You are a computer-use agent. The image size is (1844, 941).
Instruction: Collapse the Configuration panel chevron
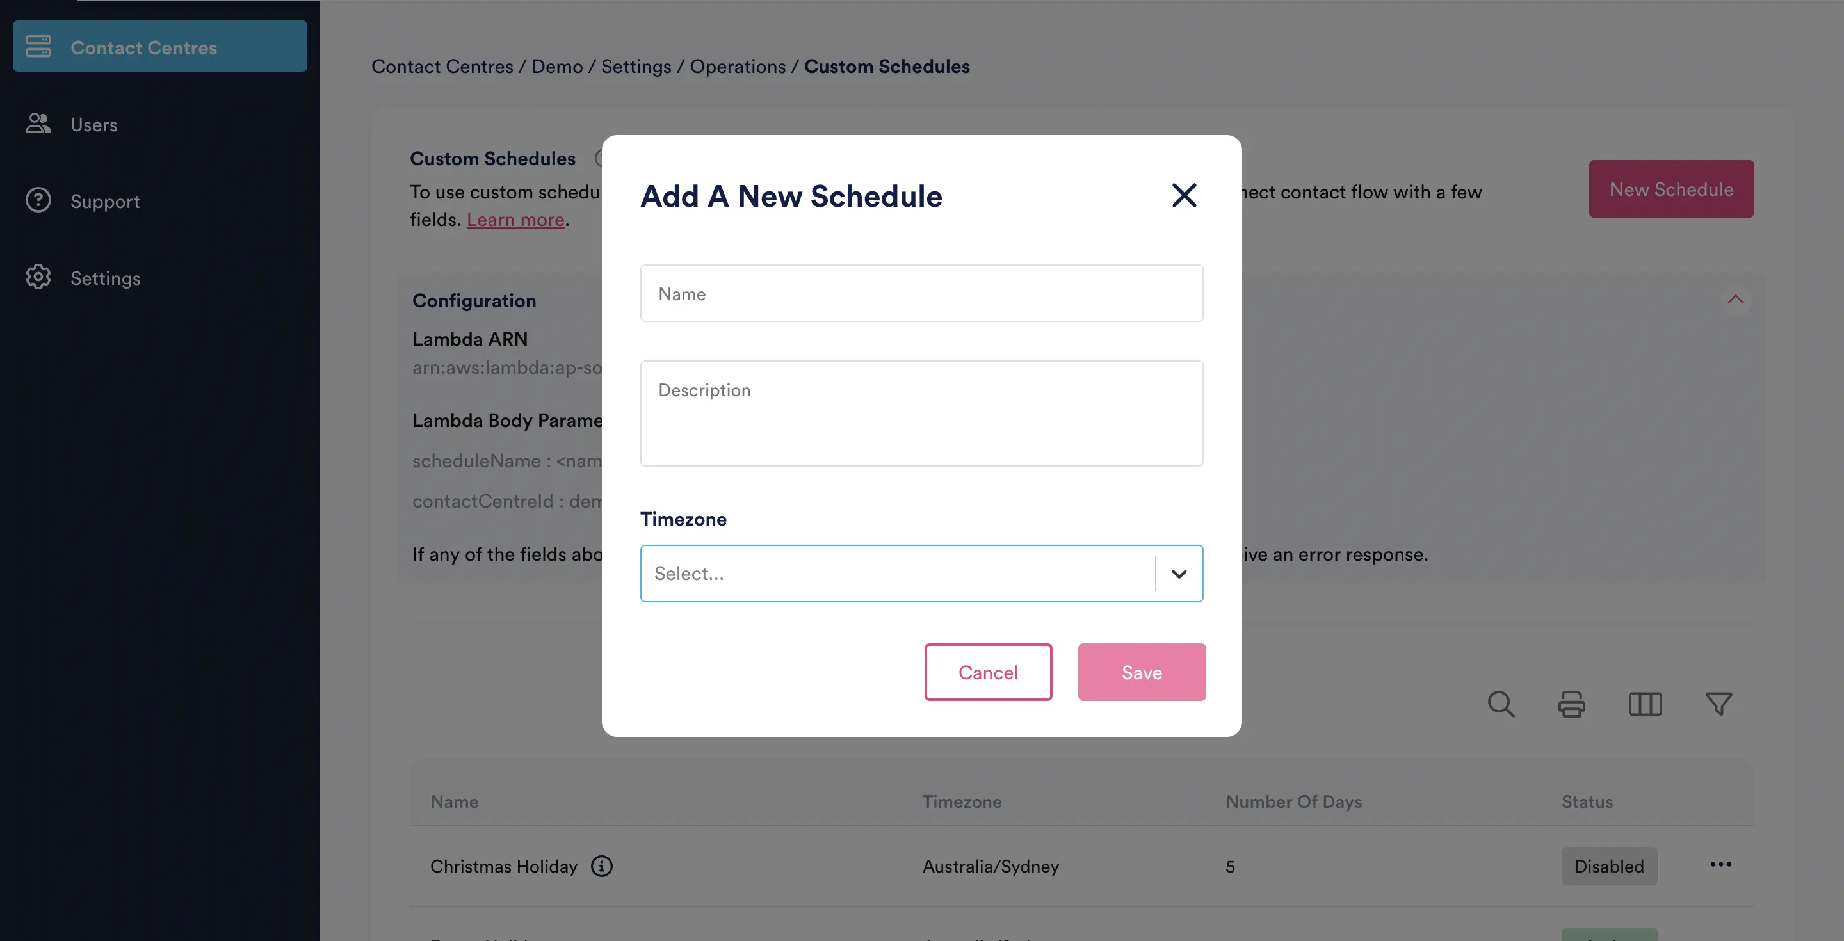(x=1735, y=300)
